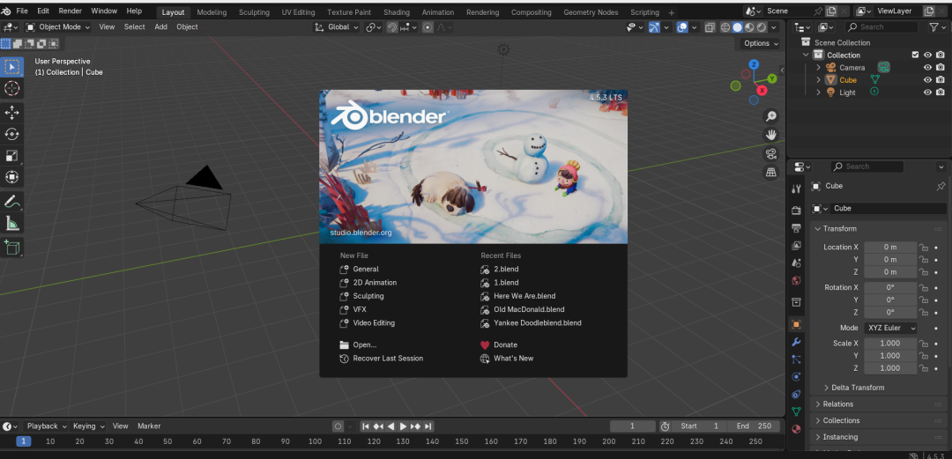
Task: Toggle camera view in viewport
Action: point(771,153)
